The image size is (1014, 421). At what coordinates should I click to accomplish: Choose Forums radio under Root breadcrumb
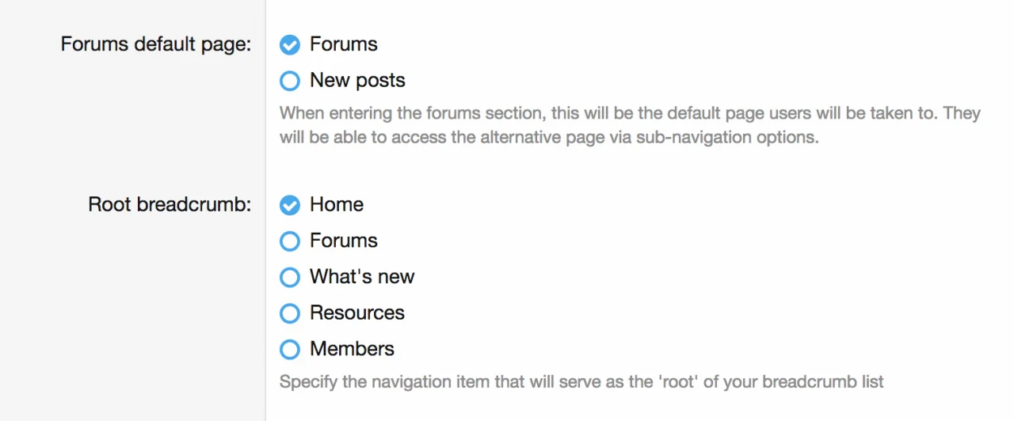[290, 241]
